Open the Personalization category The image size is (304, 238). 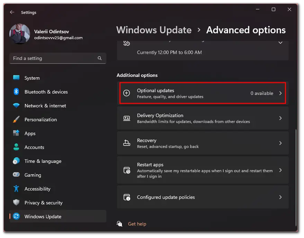pyautogui.click(x=58, y=120)
